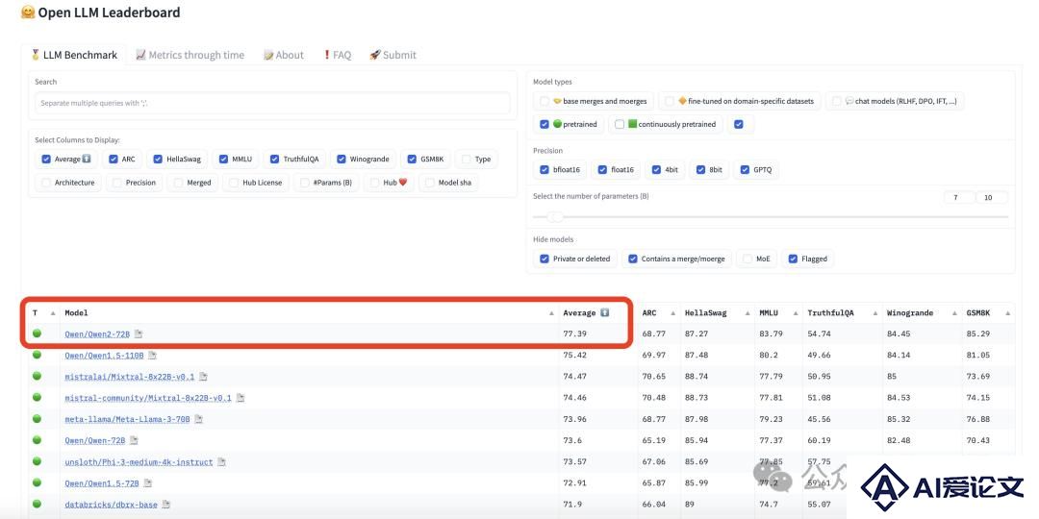
Task: Enable the Type column checkbox
Action: pyautogui.click(x=467, y=159)
